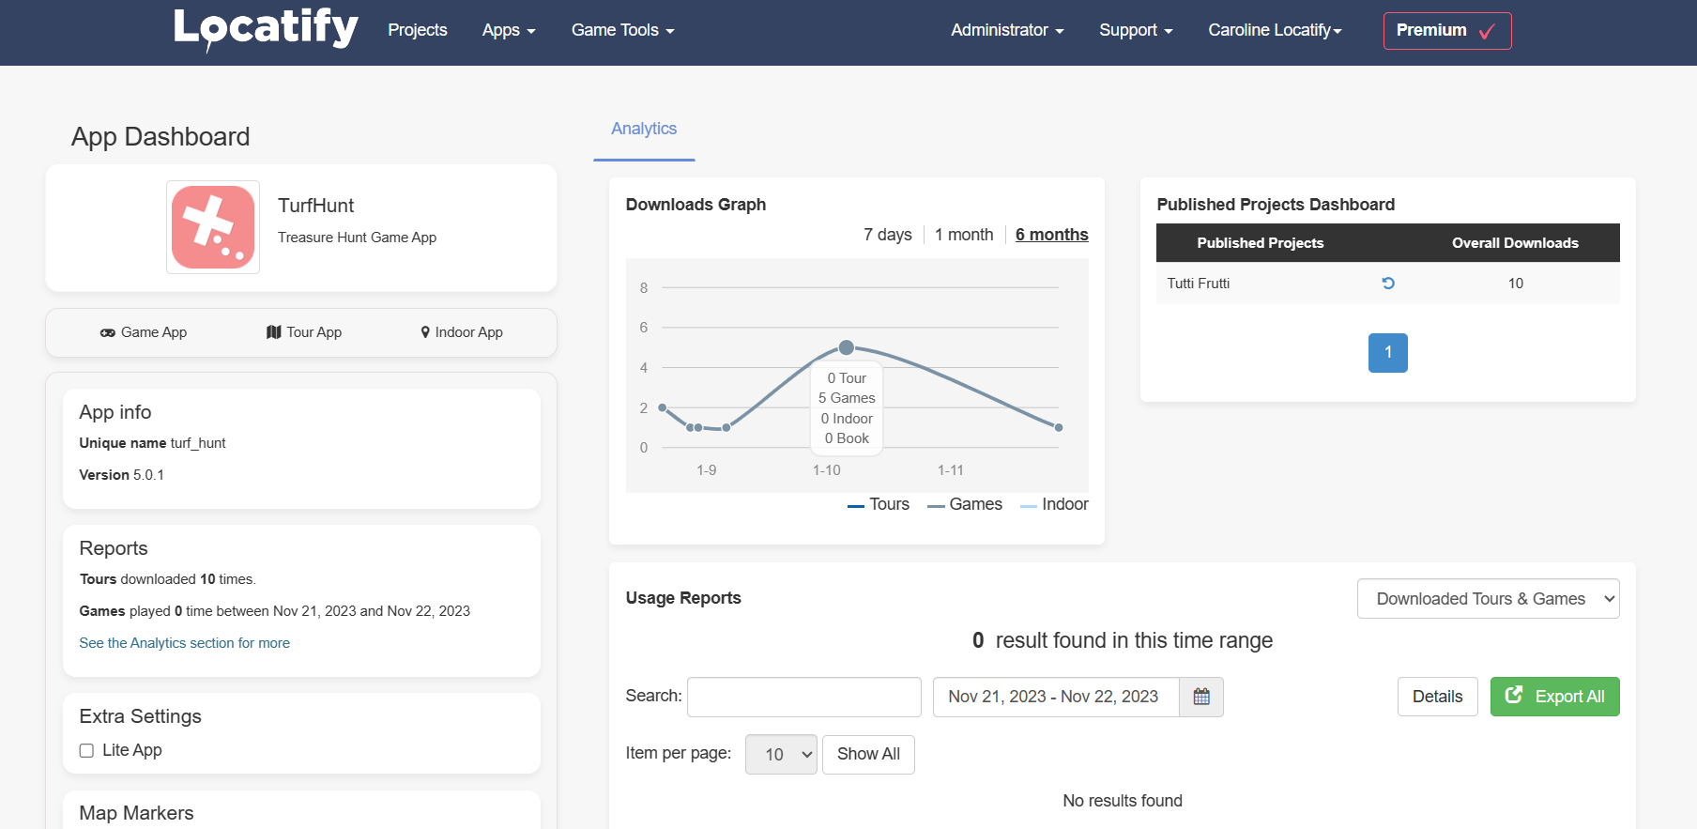The width and height of the screenshot is (1697, 829).
Task: Click the date range input field
Action: point(1056,697)
